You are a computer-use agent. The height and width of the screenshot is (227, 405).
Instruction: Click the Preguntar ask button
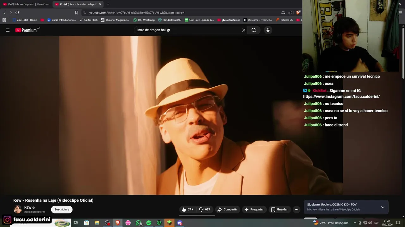254,209
